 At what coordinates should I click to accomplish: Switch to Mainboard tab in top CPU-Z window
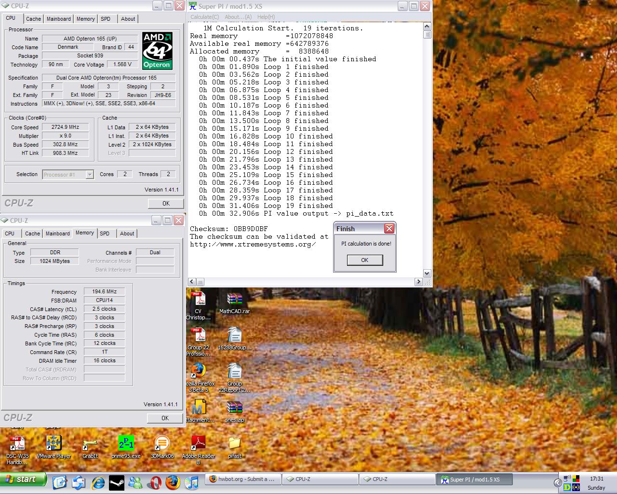pyautogui.click(x=58, y=19)
